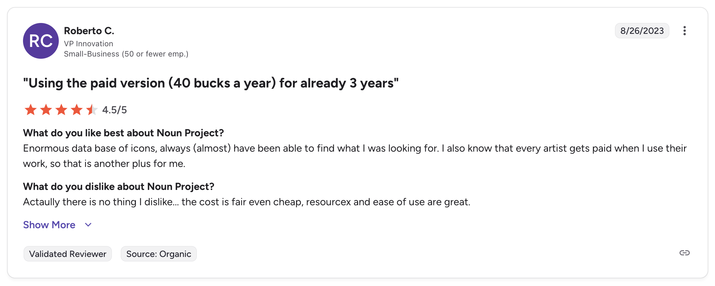Open the three-dot more options menu
Image resolution: width=715 pixels, height=286 pixels.
[x=684, y=31]
